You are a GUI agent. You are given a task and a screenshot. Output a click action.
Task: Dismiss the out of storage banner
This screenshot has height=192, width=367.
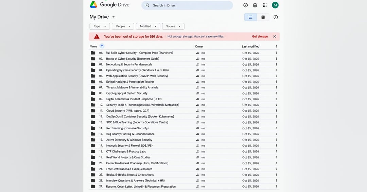point(275,36)
